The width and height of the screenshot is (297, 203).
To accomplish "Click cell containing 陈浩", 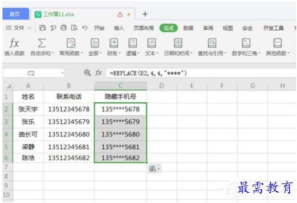I will tap(28, 158).
